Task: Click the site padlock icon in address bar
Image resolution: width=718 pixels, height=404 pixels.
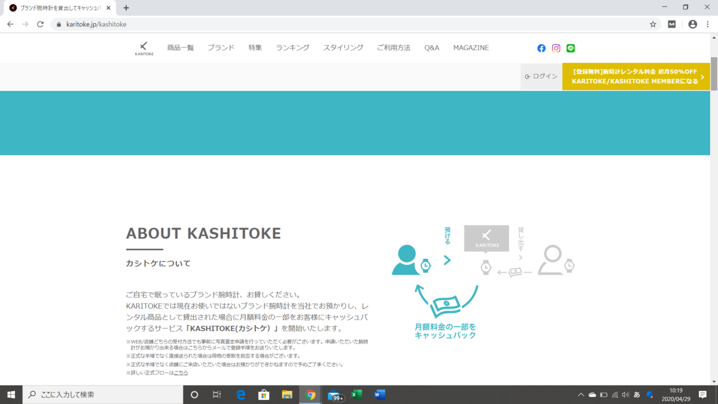Action: (59, 25)
